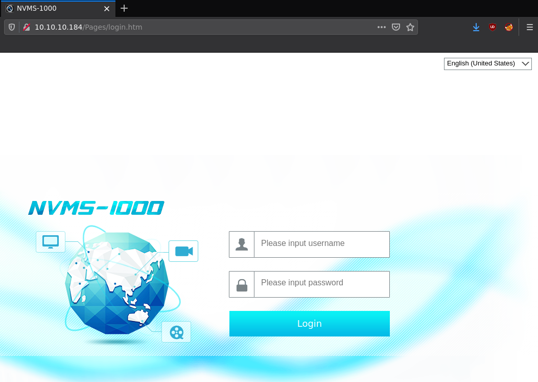Focus the password input field
The image size is (538, 382).
[321, 284]
